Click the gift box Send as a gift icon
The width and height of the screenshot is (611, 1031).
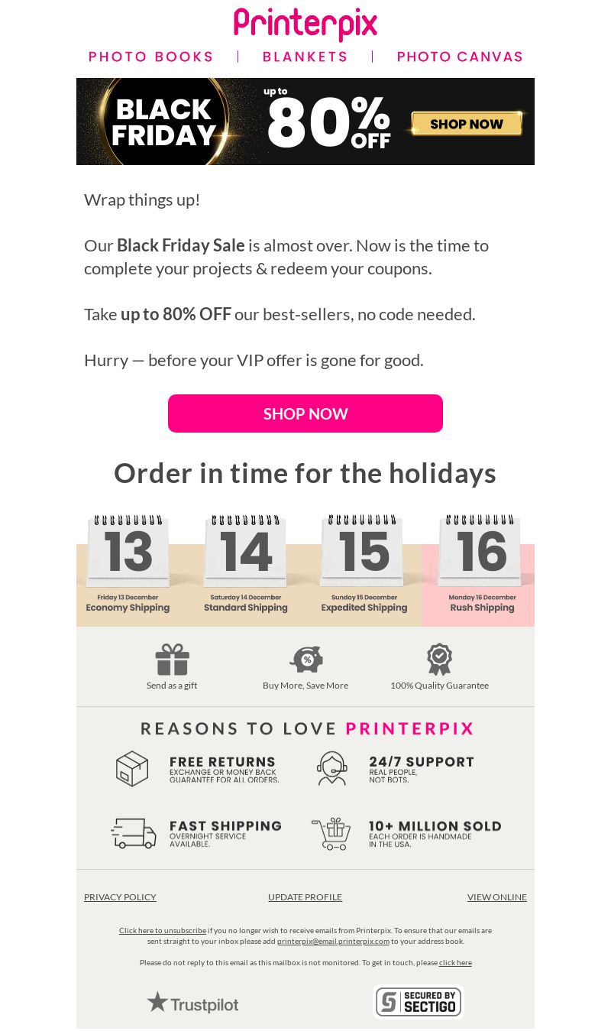(x=172, y=660)
